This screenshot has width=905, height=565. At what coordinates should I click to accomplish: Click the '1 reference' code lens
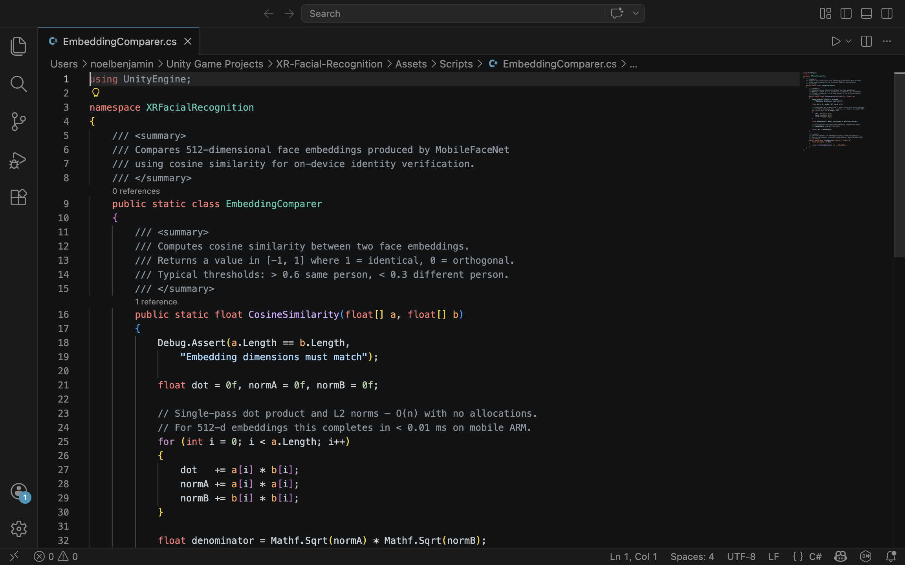click(156, 302)
